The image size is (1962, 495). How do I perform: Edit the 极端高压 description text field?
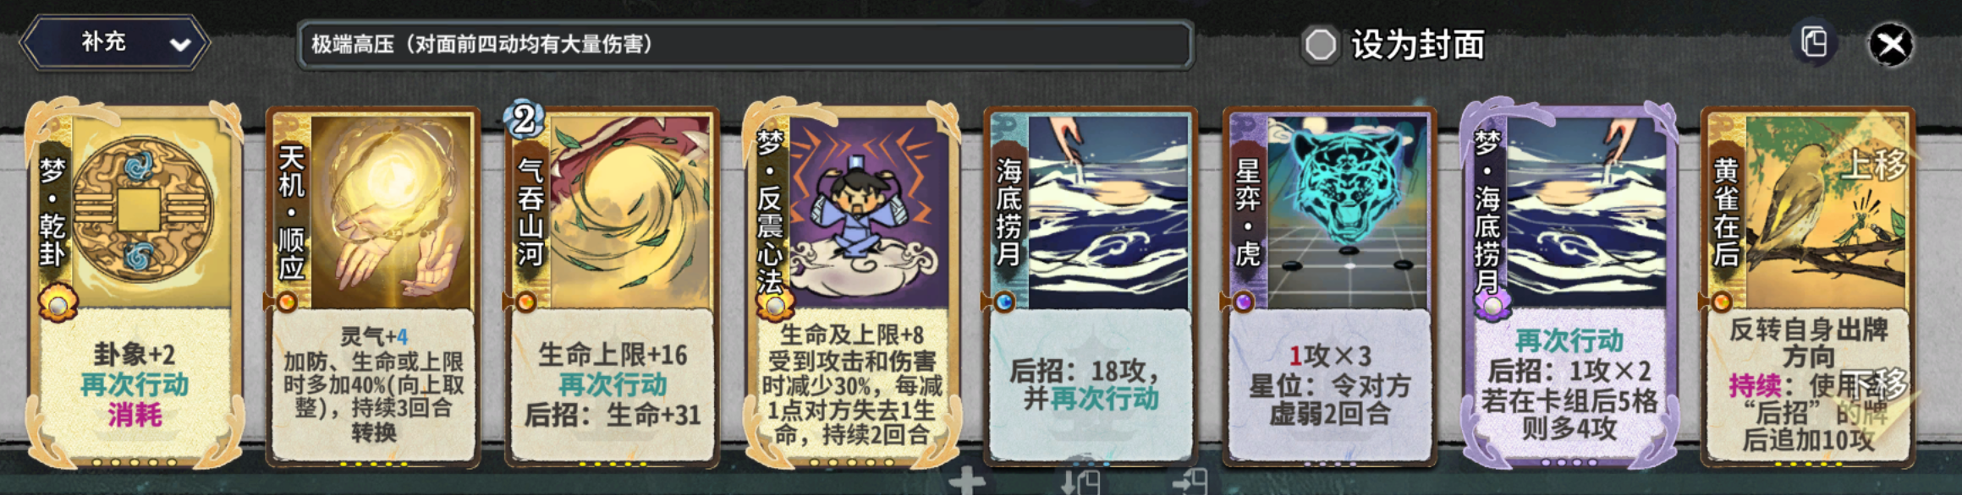[745, 44]
